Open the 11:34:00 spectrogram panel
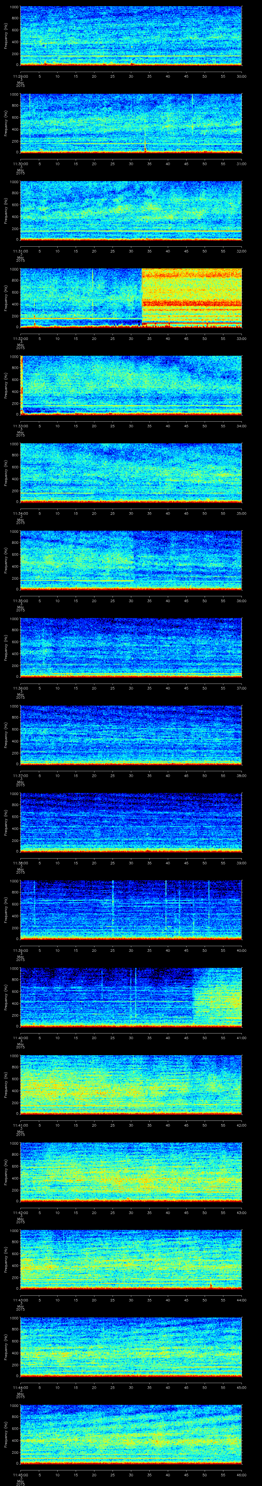The height and width of the screenshot is (1486, 262). pyautogui.click(x=131, y=473)
